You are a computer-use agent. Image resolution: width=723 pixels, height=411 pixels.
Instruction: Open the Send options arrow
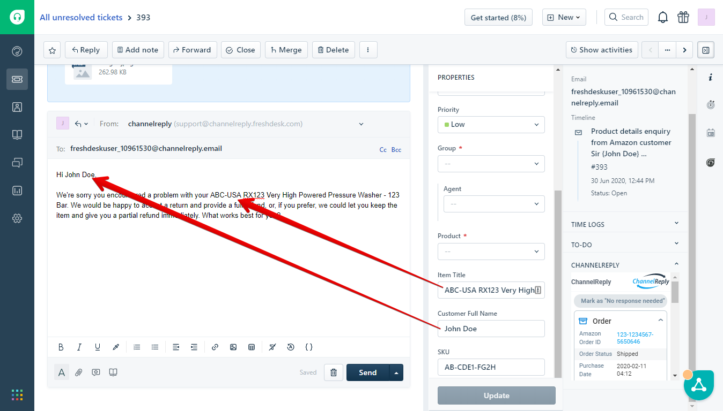coord(396,372)
